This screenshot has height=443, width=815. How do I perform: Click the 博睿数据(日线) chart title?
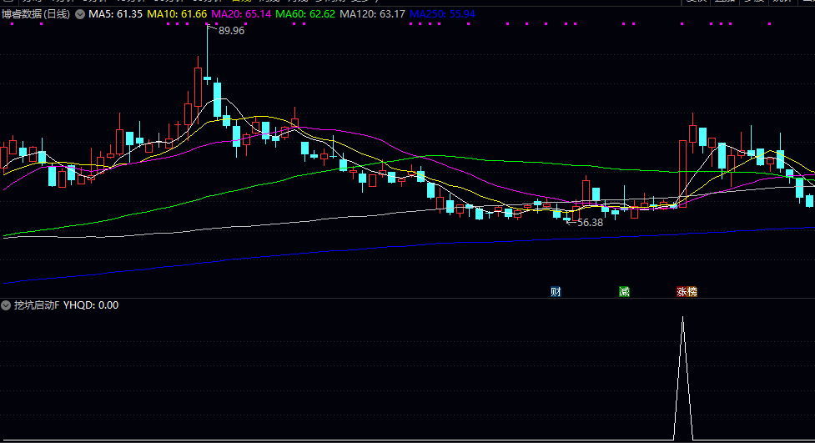click(x=36, y=15)
